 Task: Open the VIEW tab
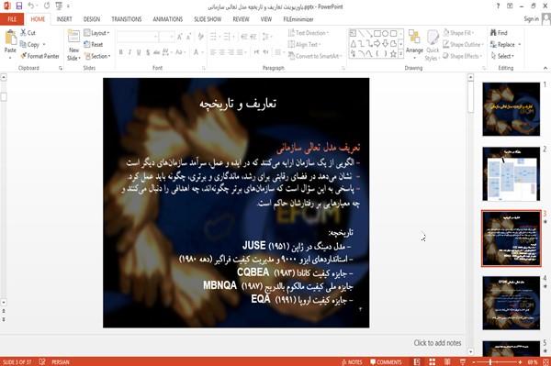(266, 19)
